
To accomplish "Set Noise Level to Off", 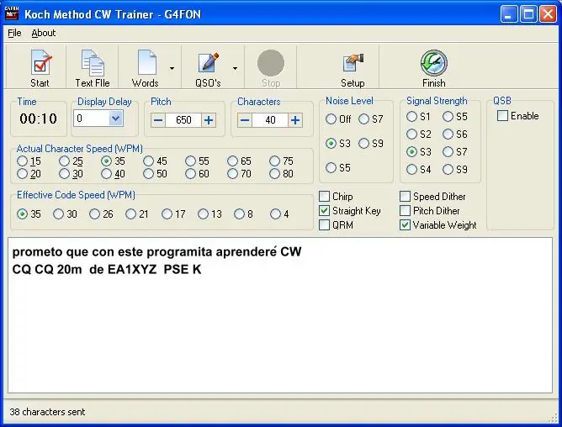I will (331, 119).
